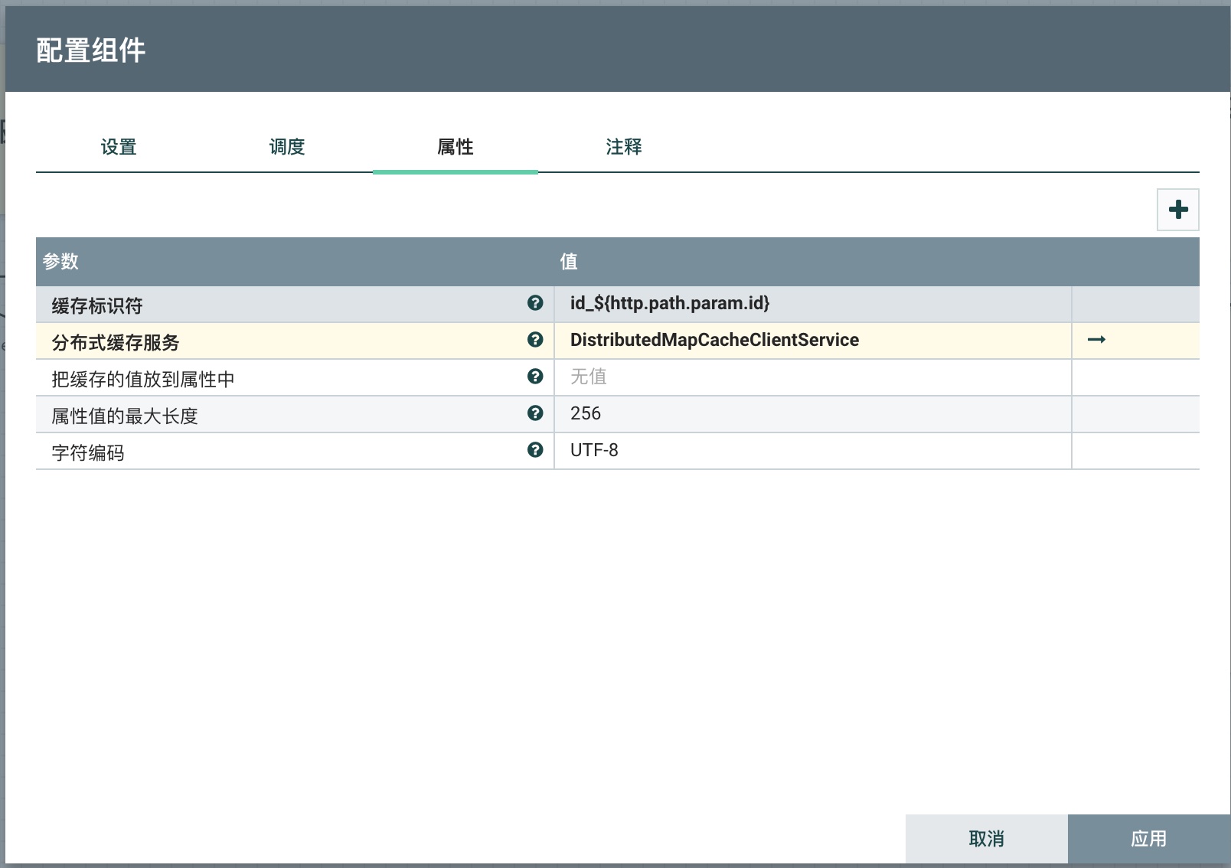Click the 参数 column header
This screenshot has height=868, width=1231.
point(61,262)
